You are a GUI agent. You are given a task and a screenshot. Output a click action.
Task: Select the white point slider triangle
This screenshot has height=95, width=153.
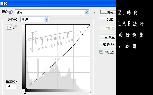tap(90, 93)
